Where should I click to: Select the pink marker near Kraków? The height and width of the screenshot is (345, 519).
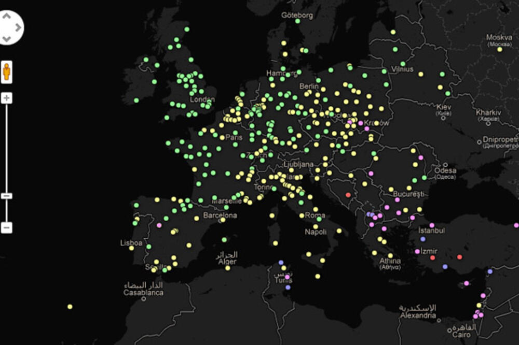tap(360, 123)
